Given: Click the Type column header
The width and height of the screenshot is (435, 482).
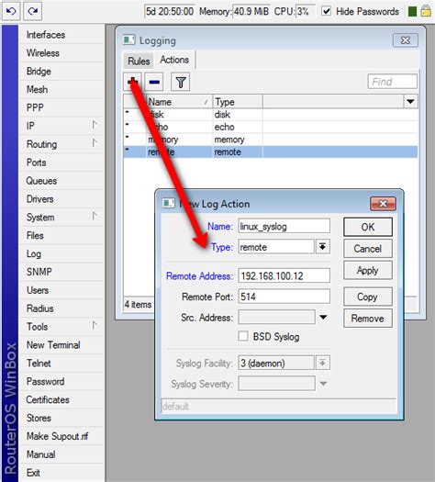Looking at the screenshot, I should coord(238,101).
